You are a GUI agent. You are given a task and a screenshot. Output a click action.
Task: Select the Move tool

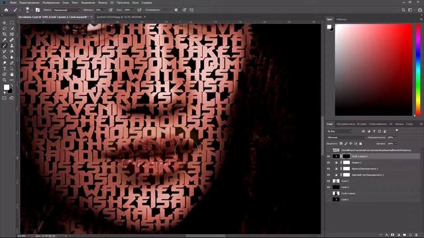pos(5,23)
